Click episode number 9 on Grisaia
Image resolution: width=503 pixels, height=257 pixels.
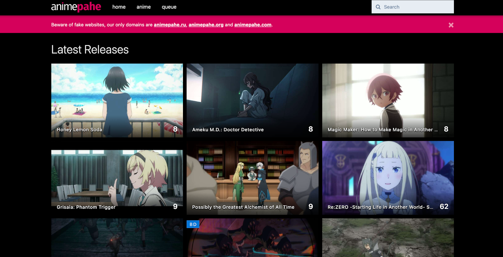(x=175, y=206)
